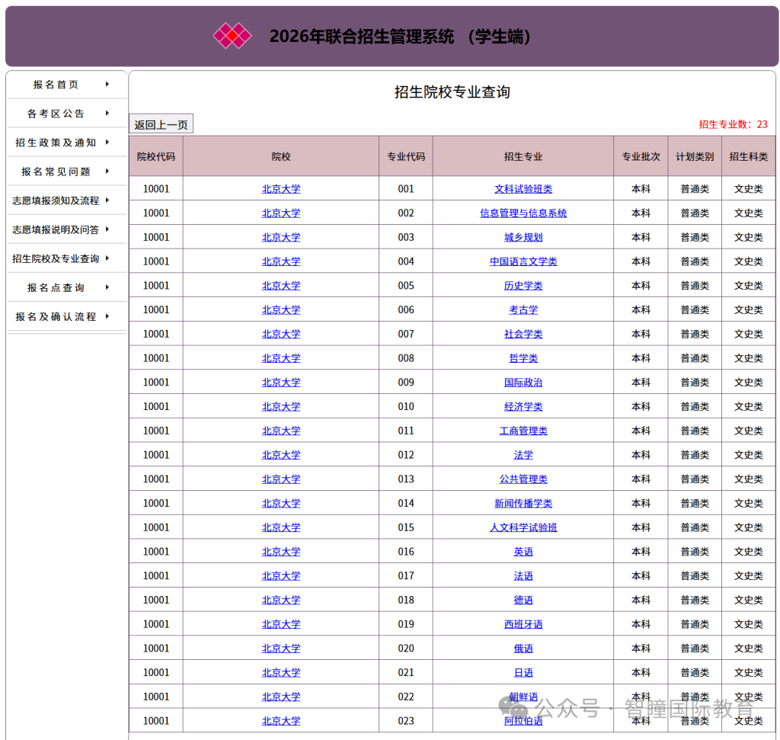Open the 志愿填报说明及问答 menu item
Image resolution: width=780 pixels, height=740 pixels.
56,229
